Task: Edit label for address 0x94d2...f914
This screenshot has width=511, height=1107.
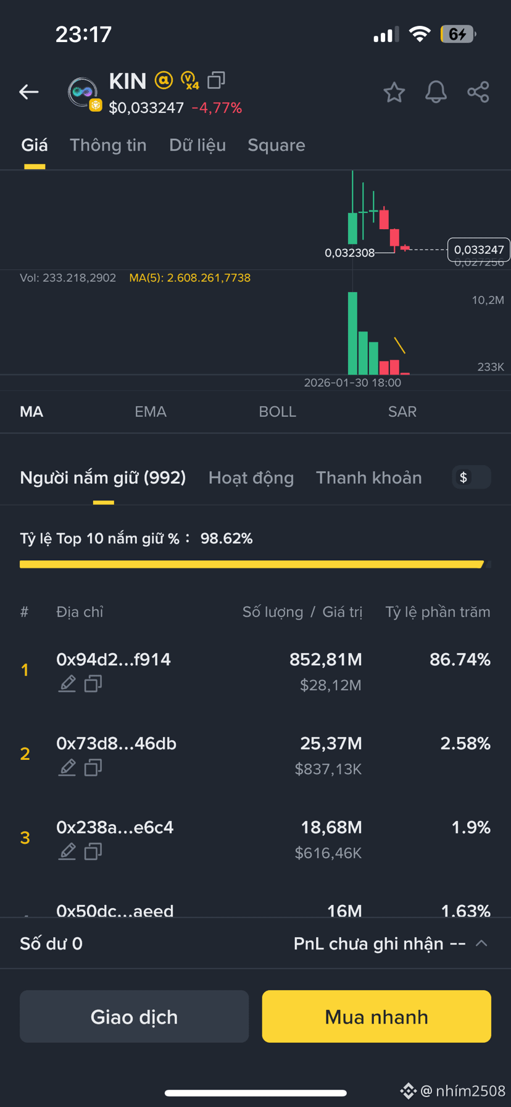Action: point(67,684)
